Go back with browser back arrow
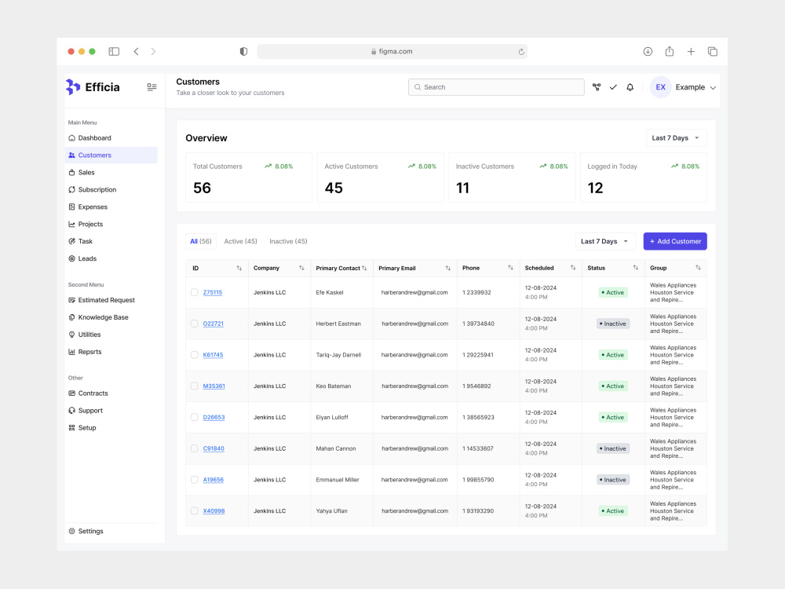 click(x=136, y=52)
